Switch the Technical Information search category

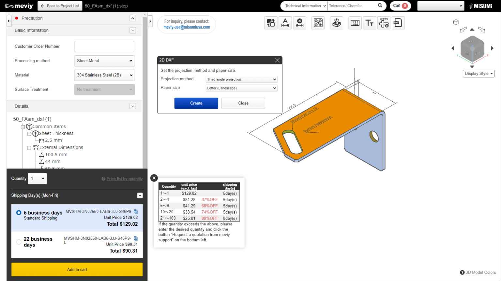click(303, 6)
